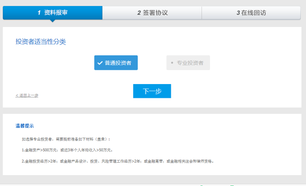Click the bullet dot beside 专业投资者
Screen dimensions: 306x186
[x=172, y=63]
